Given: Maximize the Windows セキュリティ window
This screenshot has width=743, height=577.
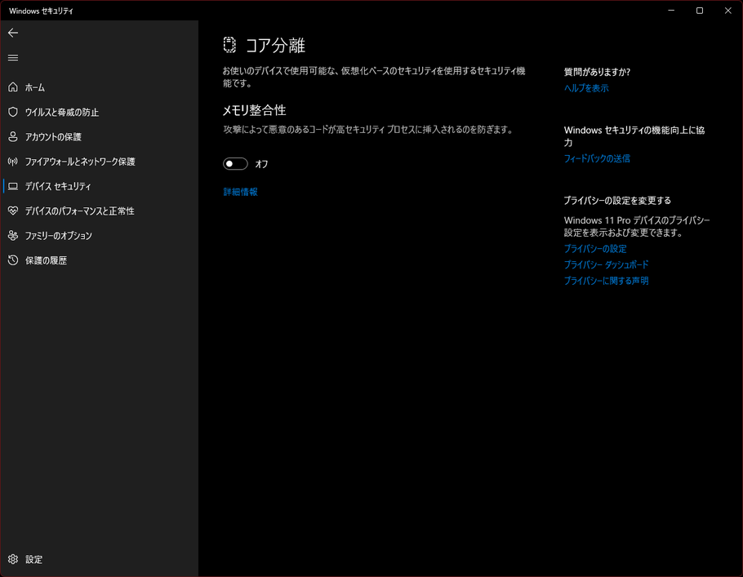Looking at the screenshot, I should 700,11.
